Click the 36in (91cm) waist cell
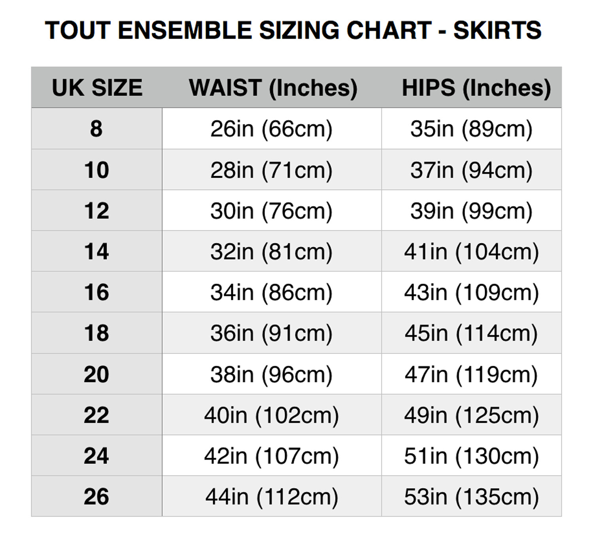The width and height of the screenshot is (593, 551). coord(272,333)
